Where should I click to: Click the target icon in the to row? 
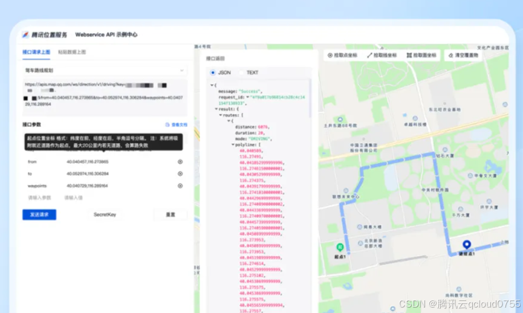tap(180, 173)
